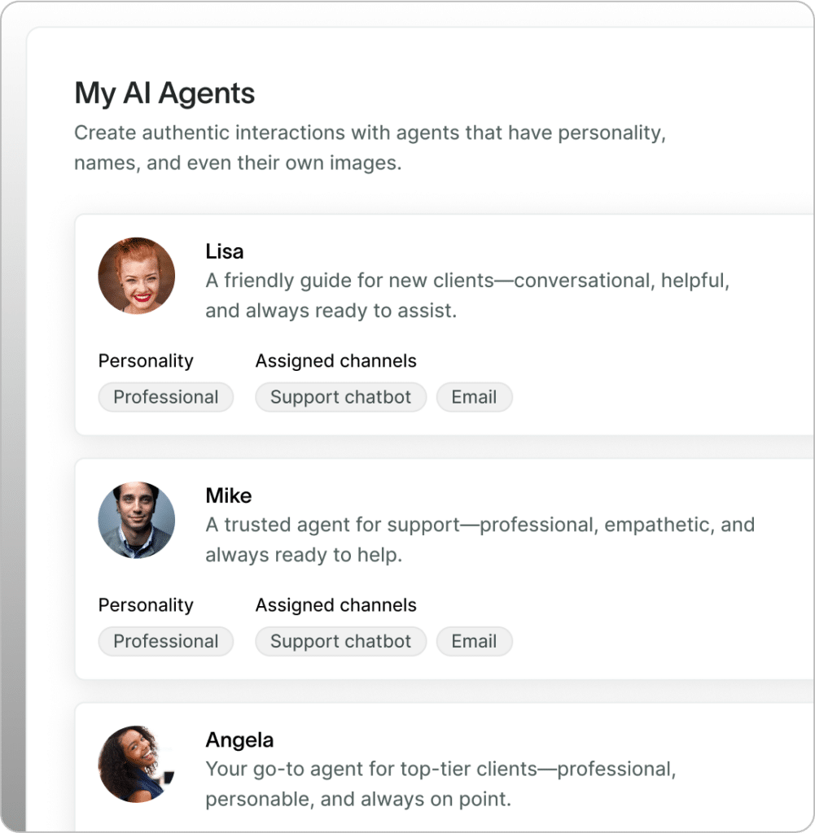Open the agent named Lisa
Viewport: 815px width, 833px height.
(x=225, y=251)
